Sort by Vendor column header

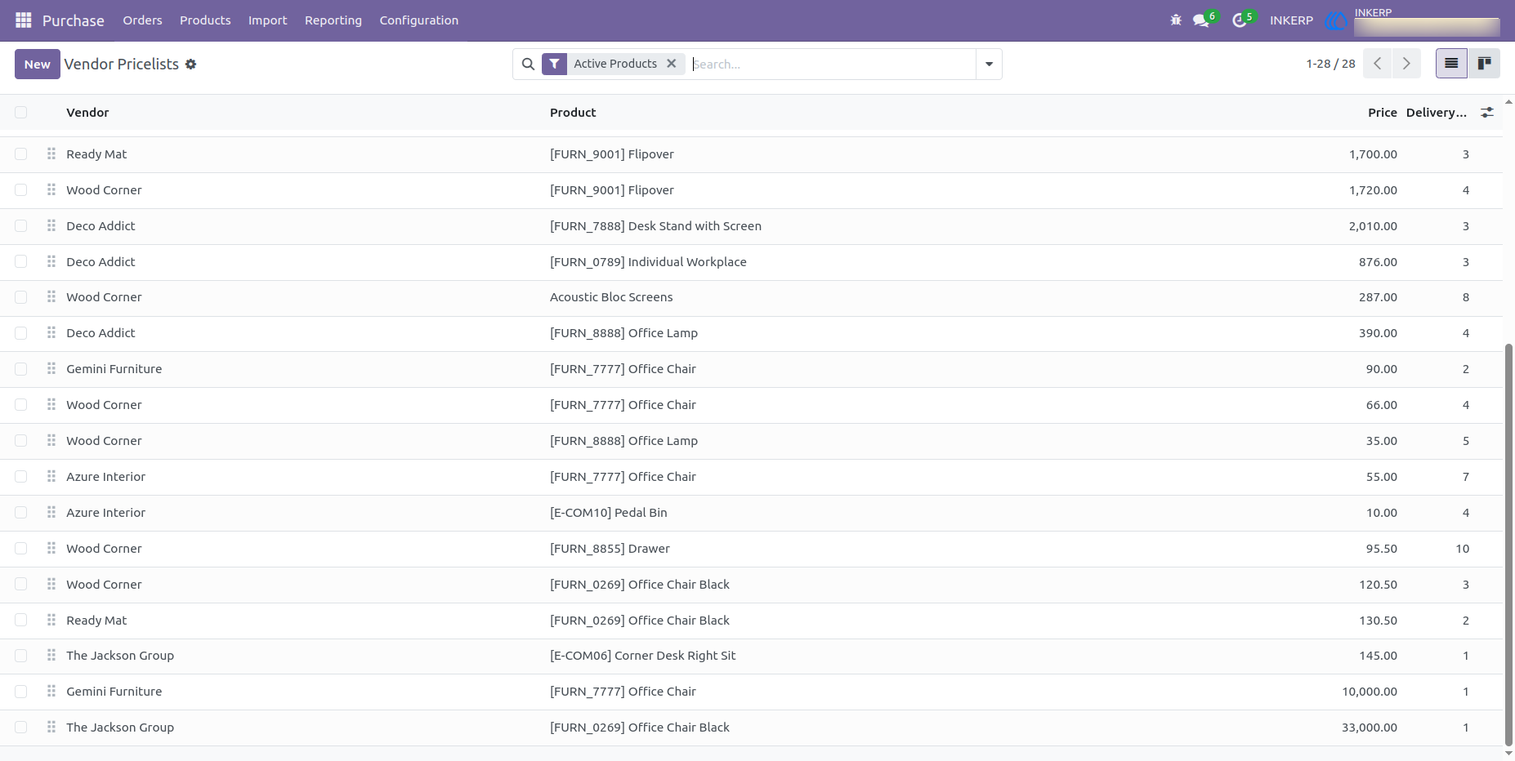pyautogui.click(x=87, y=113)
